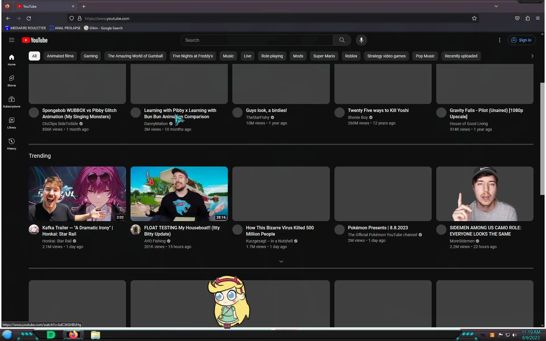Open the YouTube hamburger guide menu
The image size is (546, 341).
[x=12, y=40]
